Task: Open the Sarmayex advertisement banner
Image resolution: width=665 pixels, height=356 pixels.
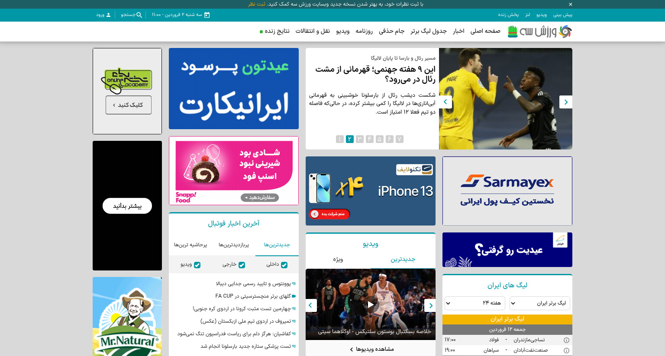Action: tap(507, 191)
